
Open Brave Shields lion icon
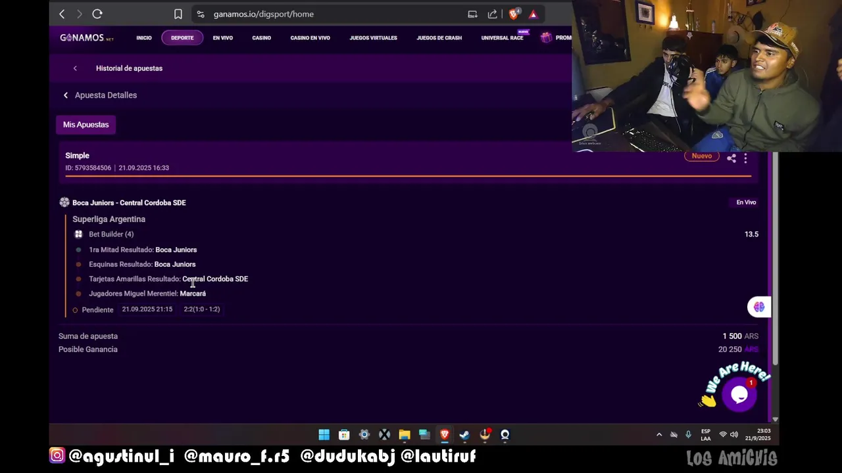(x=514, y=14)
